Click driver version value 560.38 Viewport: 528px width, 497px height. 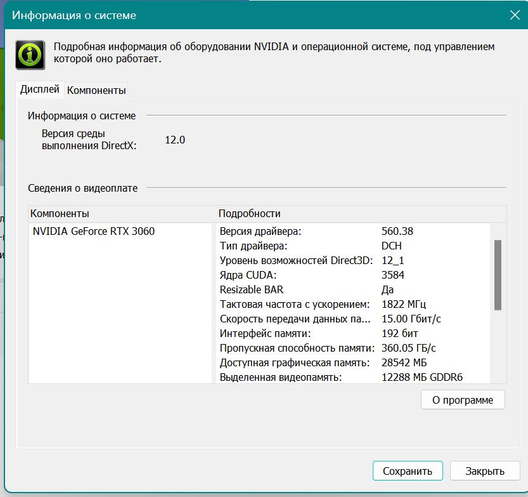(x=397, y=231)
